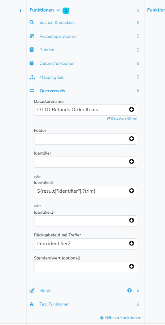
Task: Open the three-dot menu for Mapping Set
Action: 138,77
